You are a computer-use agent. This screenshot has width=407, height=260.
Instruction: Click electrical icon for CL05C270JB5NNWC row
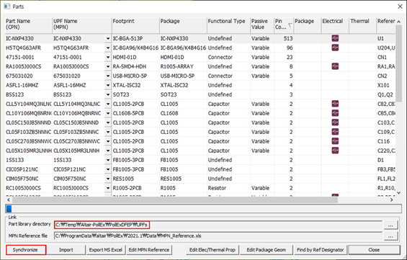(x=335, y=141)
